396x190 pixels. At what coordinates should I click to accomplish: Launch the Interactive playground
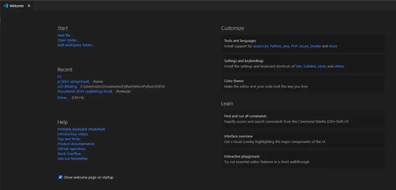click(x=303, y=159)
